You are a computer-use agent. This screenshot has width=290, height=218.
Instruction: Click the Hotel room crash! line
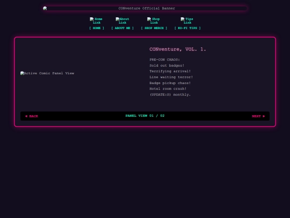pyautogui.click(x=168, y=89)
